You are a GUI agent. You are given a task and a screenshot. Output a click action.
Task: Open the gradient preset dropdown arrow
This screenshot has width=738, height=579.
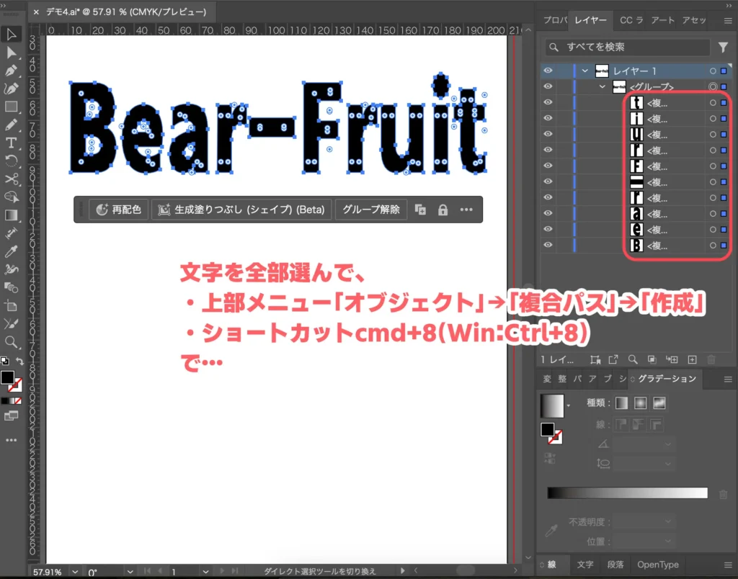(x=568, y=406)
